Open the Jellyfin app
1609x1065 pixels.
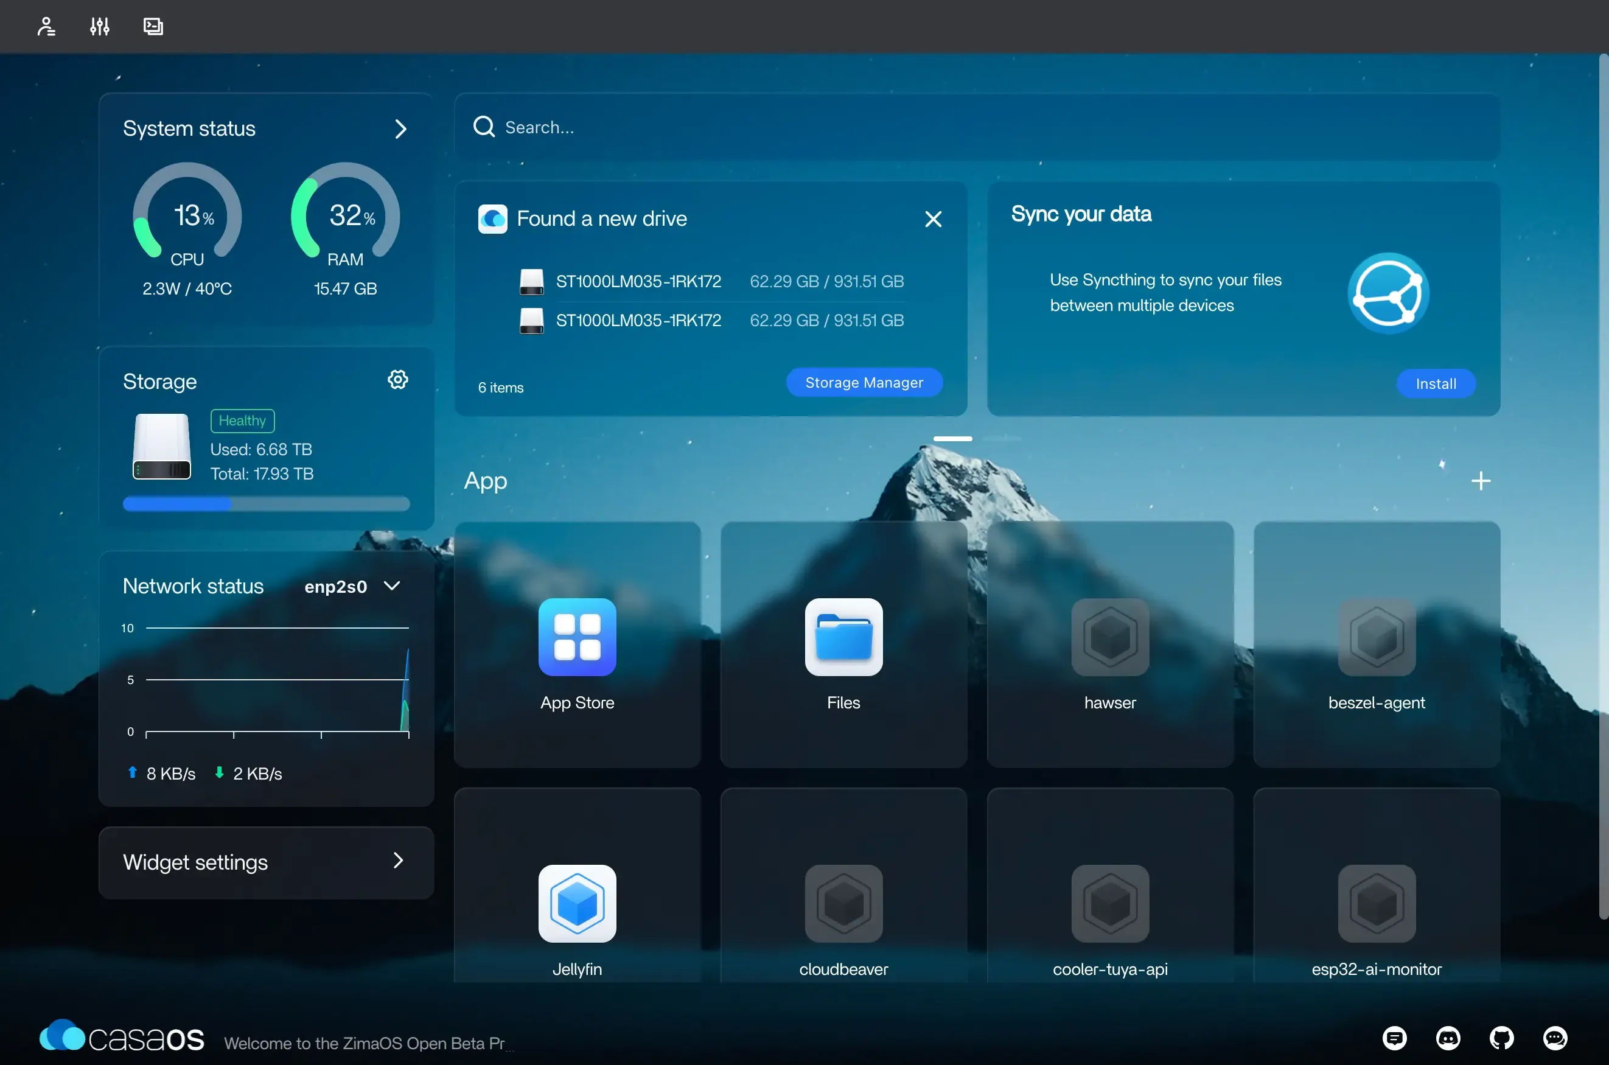[578, 903]
